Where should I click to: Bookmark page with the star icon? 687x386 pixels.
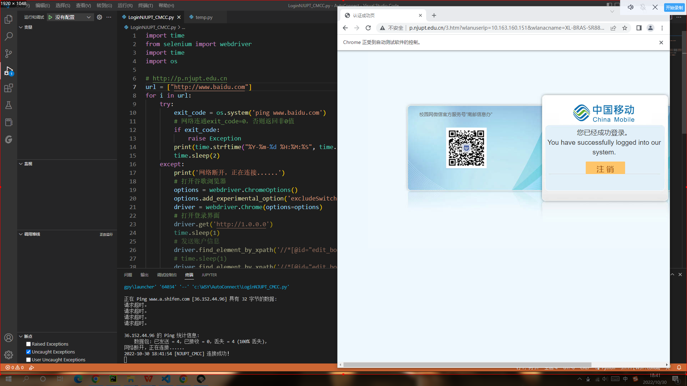(x=625, y=28)
